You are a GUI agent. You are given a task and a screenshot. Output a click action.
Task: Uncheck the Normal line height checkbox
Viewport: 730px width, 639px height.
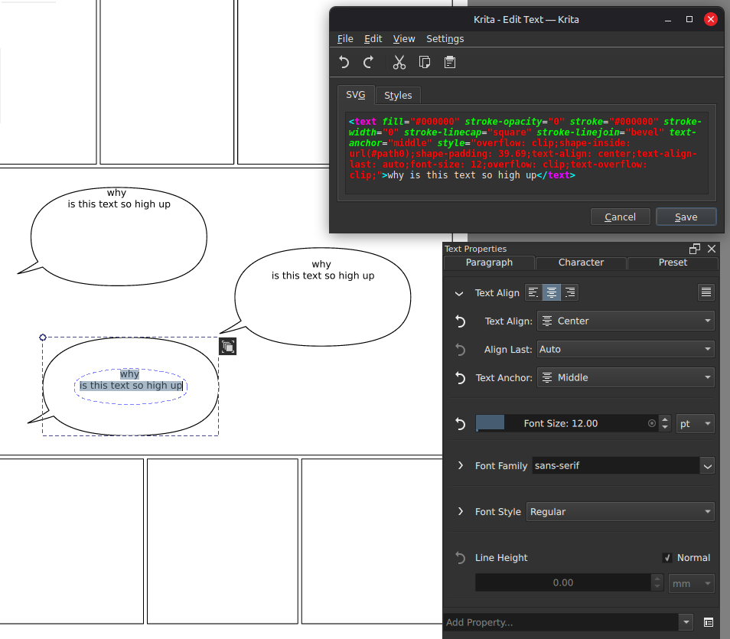667,558
